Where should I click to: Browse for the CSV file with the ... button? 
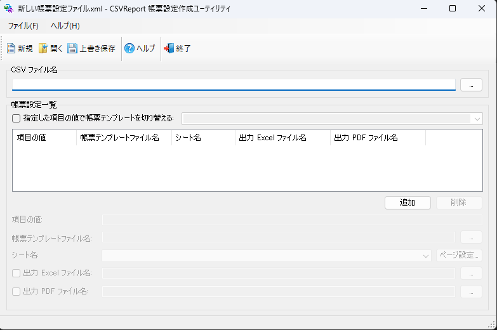tap(471, 85)
